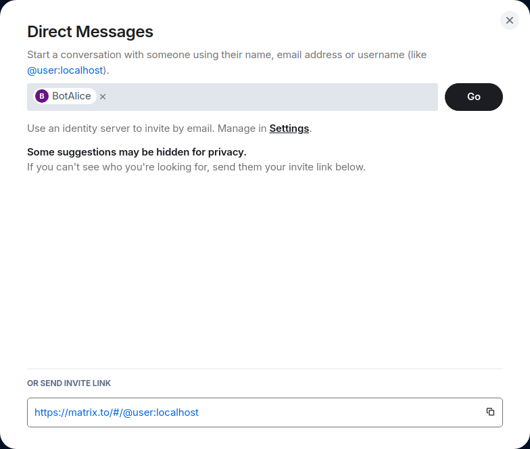Click the blank suggestions area
This screenshot has width=530, height=449.
[x=265, y=270]
